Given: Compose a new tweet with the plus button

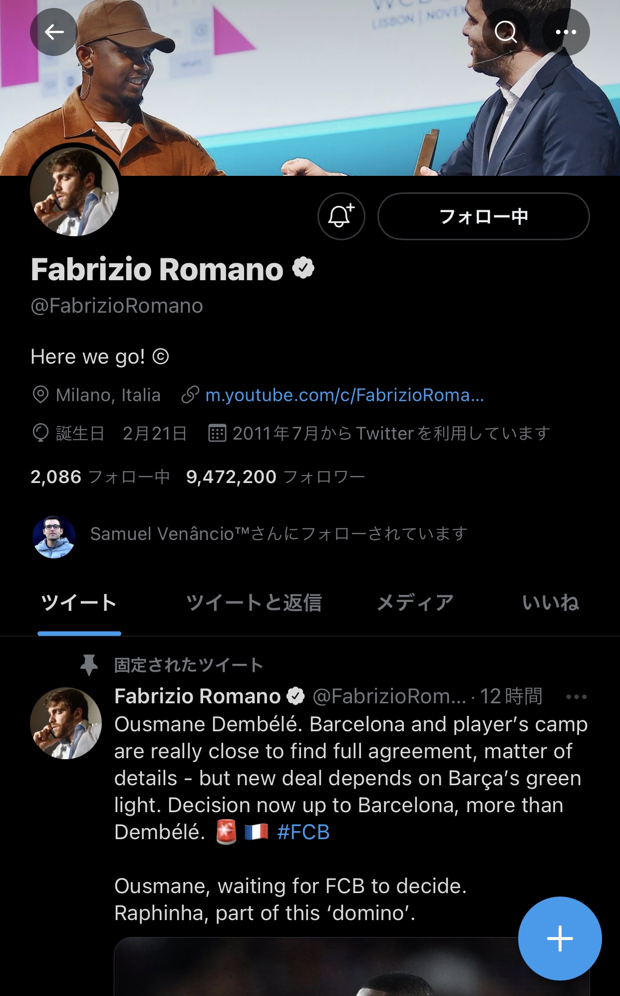Looking at the screenshot, I should [x=560, y=939].
